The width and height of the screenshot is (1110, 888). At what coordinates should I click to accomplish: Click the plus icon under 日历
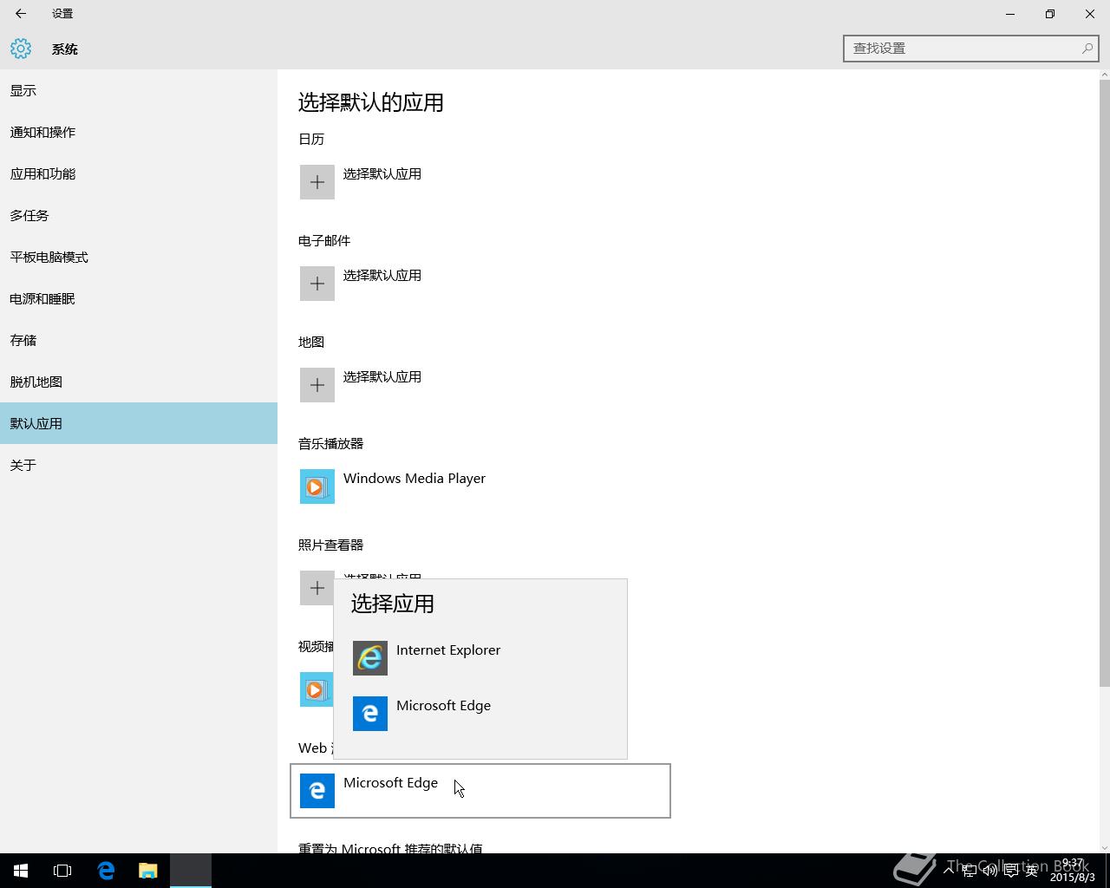(x=317, y=182)
